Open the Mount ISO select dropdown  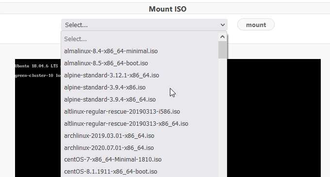[144, 25]
